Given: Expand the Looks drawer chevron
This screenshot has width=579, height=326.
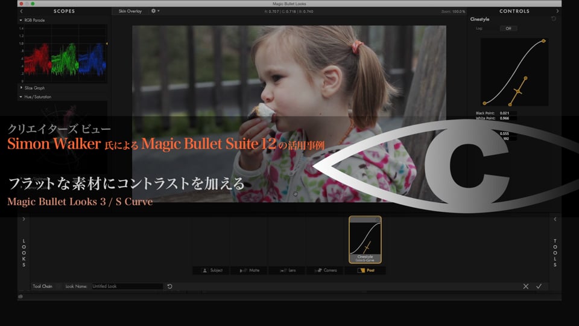Looking at the screenshot, I should click(x=24, y=219).
